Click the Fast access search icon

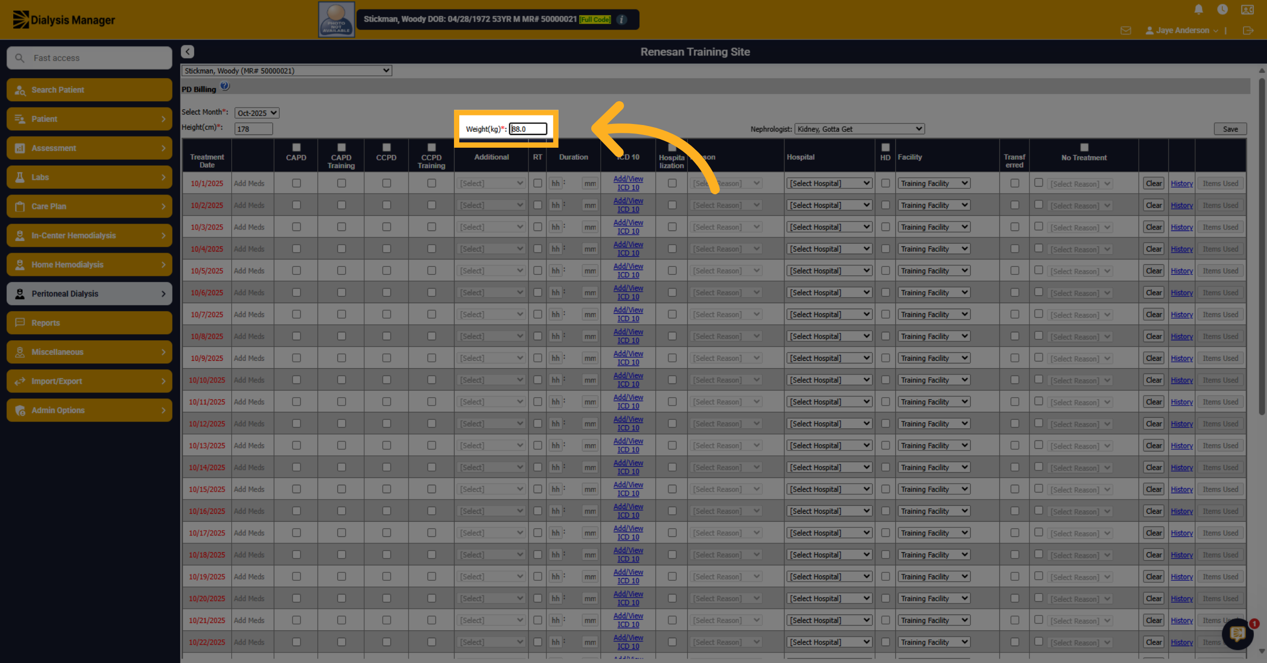[20, 58]
